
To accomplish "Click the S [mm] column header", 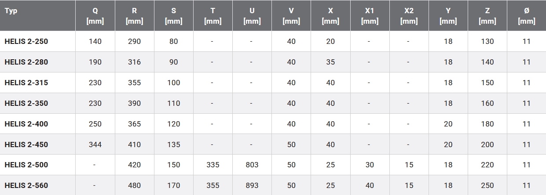I will 173,16.
